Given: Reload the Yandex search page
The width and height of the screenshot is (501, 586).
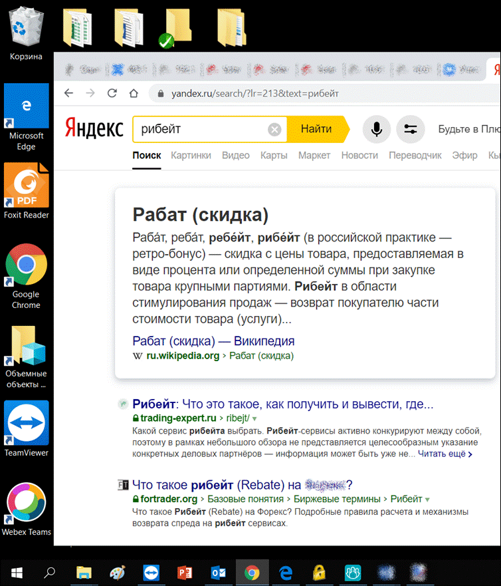Looking at the screenshot, I should pyautogui.click(x=112, y=93).
